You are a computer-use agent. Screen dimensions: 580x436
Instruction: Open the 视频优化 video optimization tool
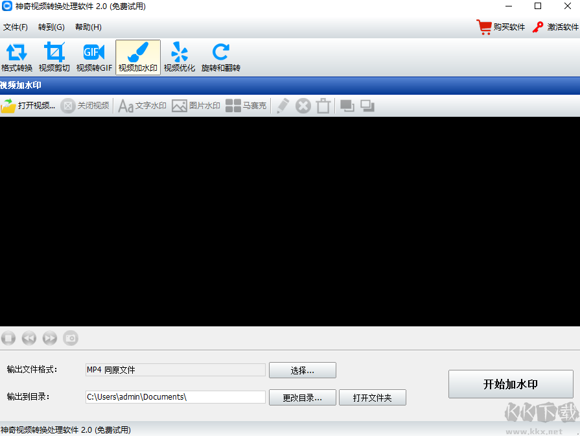coord(180,57)
